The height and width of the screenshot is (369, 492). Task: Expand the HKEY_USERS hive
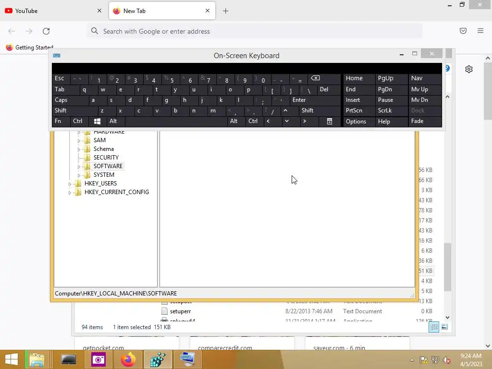tap(70, 184)
